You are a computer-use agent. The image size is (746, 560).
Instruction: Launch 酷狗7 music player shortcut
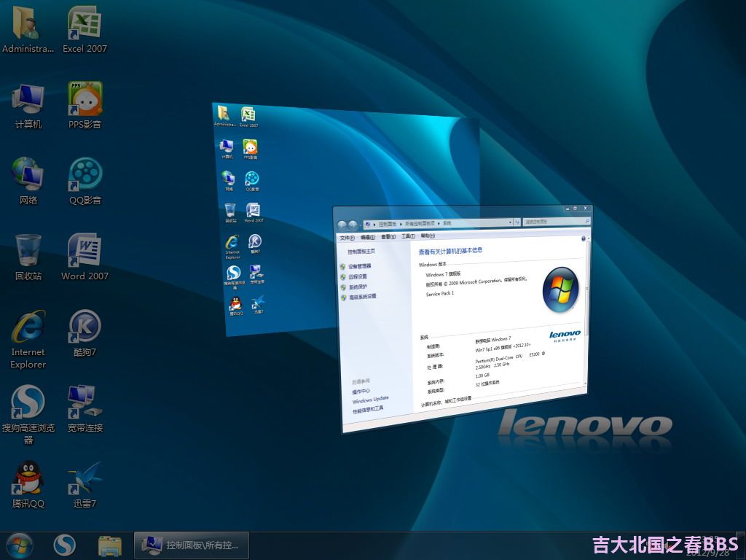[x=85, y=333]
